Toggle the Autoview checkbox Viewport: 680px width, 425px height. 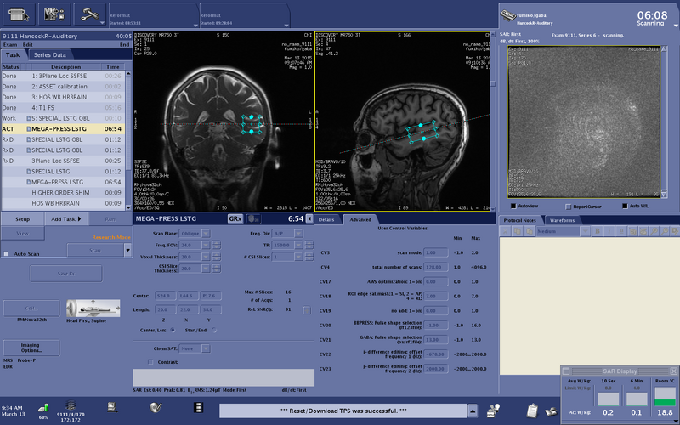[513, 207]
